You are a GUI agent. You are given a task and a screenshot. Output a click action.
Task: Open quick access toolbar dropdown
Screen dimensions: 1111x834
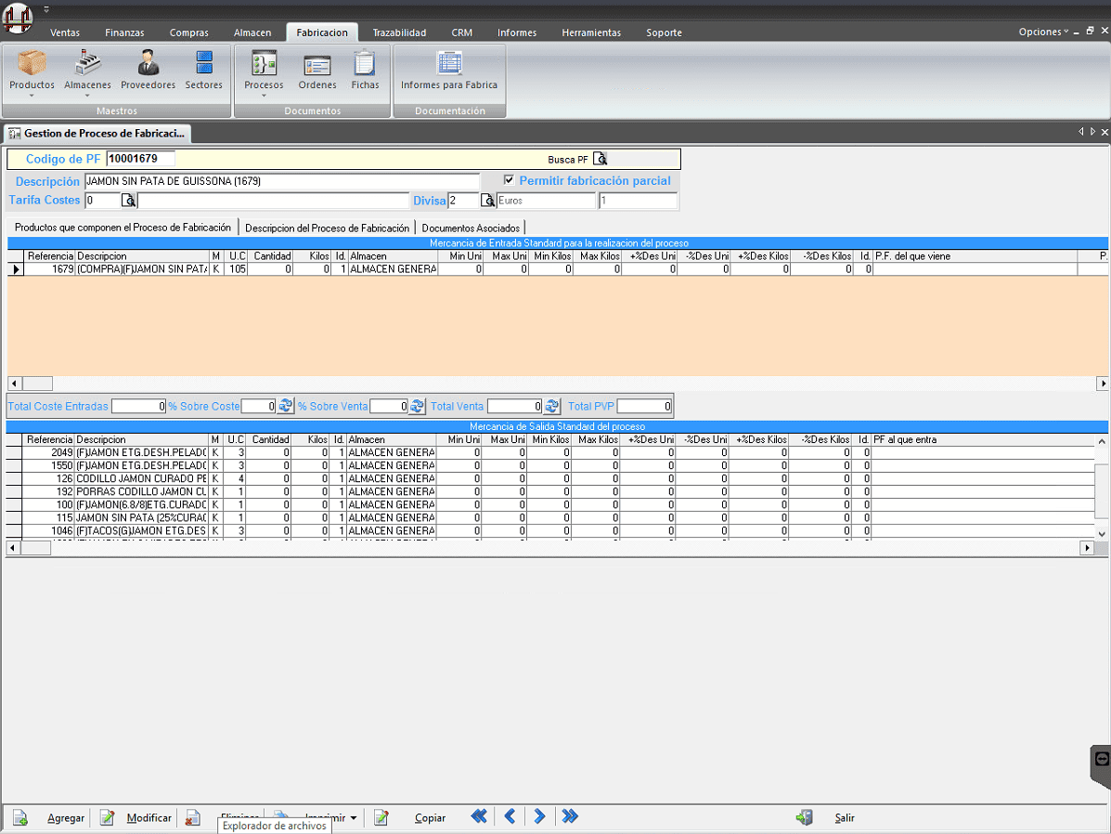pos(46,10)
